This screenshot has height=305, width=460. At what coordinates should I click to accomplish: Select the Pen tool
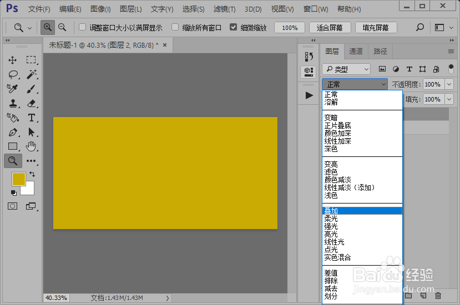click(13, 133)
